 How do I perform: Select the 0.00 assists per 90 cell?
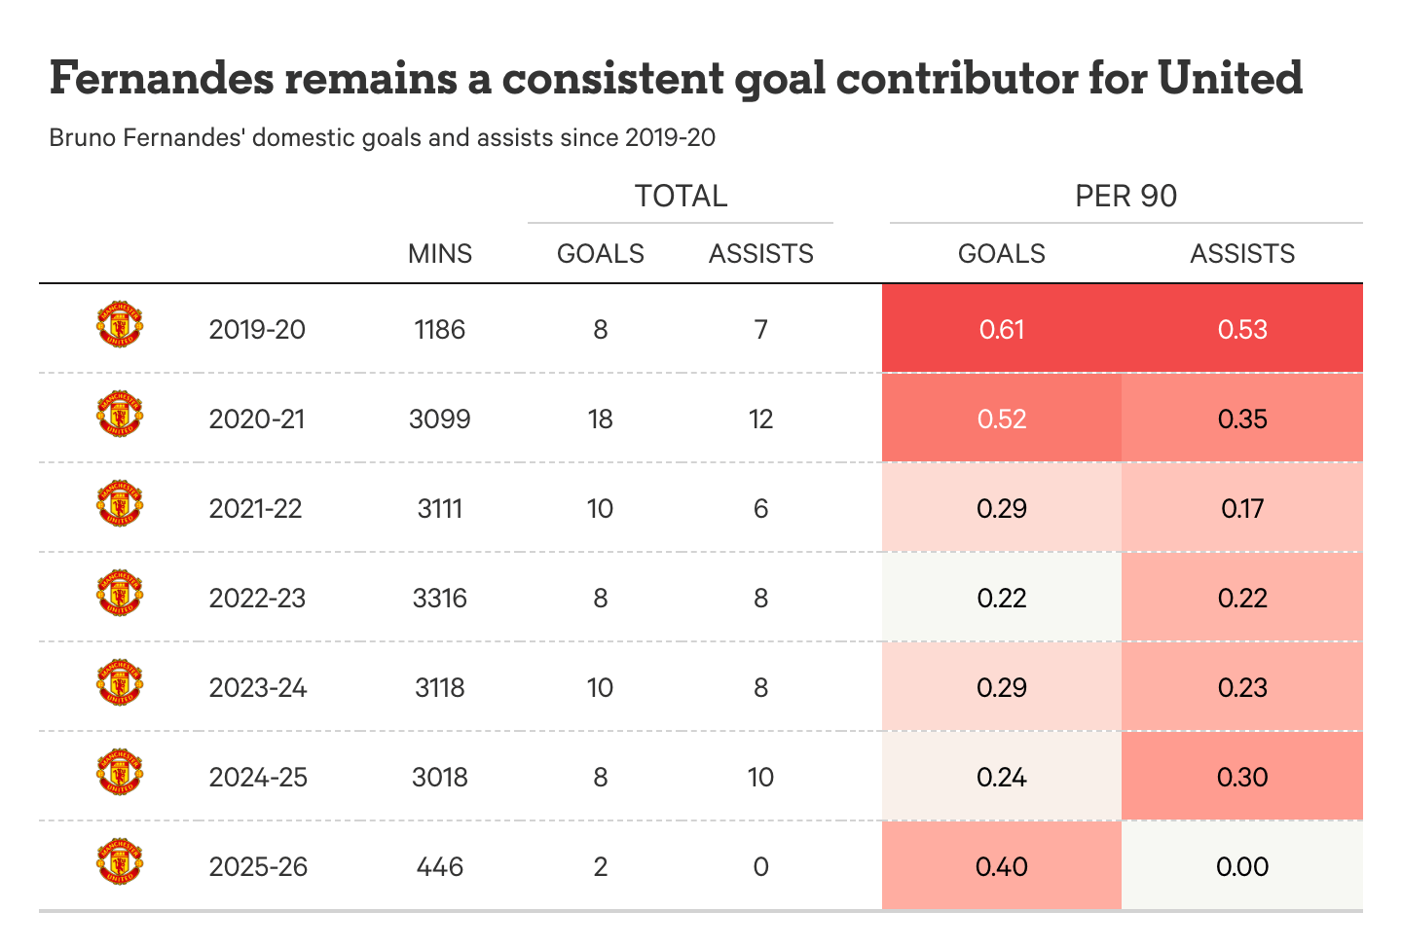(x=1242, y=866)
